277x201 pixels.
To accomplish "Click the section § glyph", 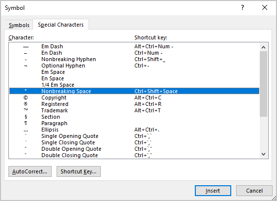I will pyautogui.click(x=26, y=117).
